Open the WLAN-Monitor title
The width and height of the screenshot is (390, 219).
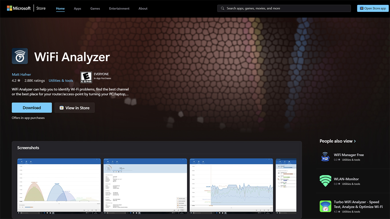pyautogui.click(x=346, y=179)
